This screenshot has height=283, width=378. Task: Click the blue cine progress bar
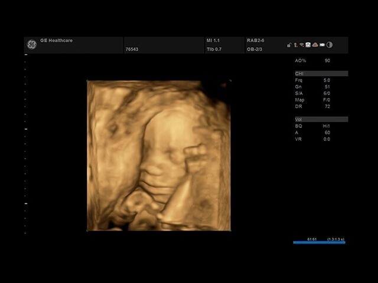click(x=319, y=242)
